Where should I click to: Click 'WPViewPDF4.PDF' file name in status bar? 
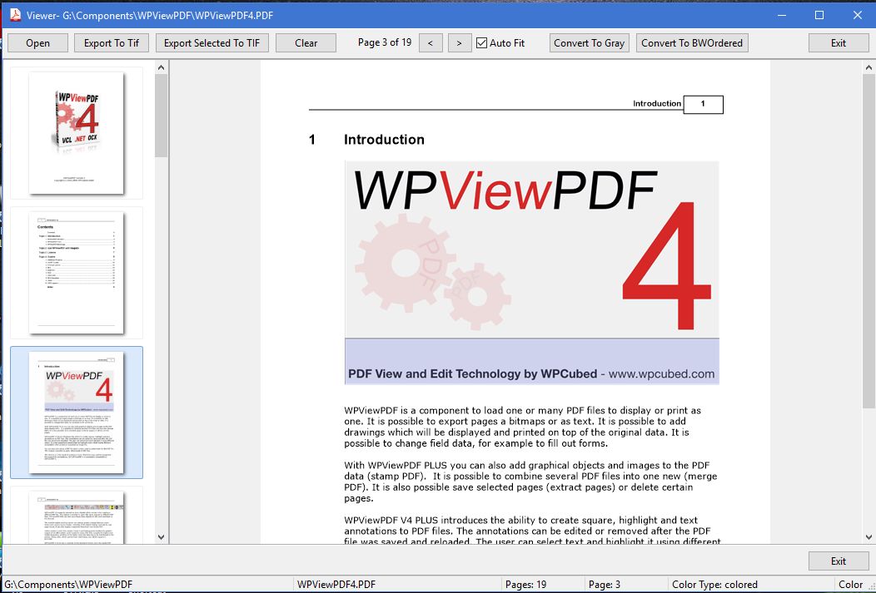tap(336, 585)
